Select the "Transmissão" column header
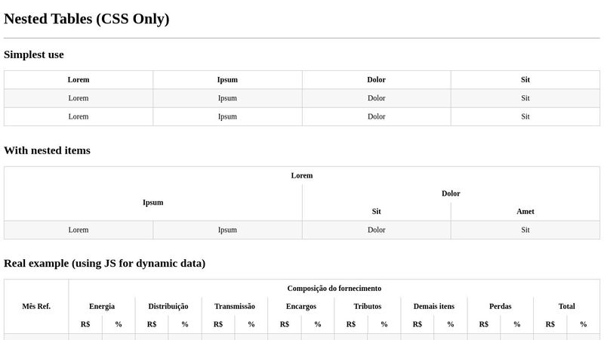Screen dimensions: 604x340 coord(235,306)
